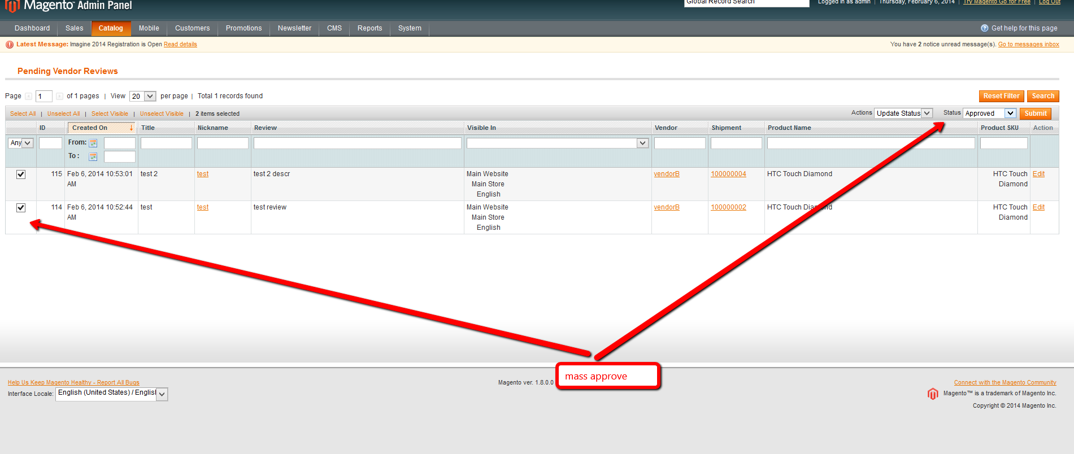
Task: Click the Reset Filter button
Action: [1002, 97]
